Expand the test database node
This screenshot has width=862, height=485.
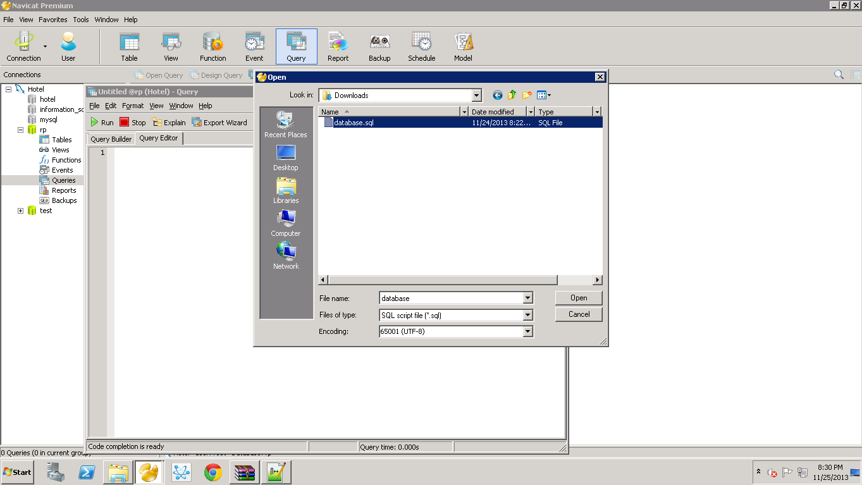[21, 211]
